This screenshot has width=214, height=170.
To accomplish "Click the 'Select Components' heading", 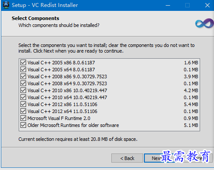I will tap(35, 18).
